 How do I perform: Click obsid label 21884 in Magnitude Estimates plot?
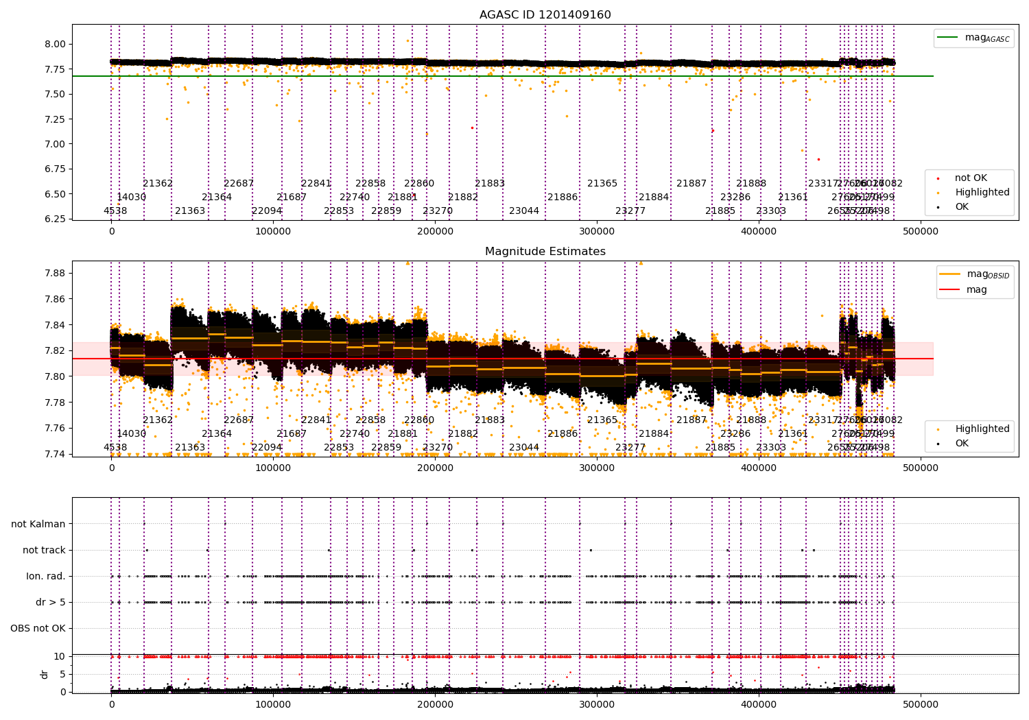click(x=654, y=434)
